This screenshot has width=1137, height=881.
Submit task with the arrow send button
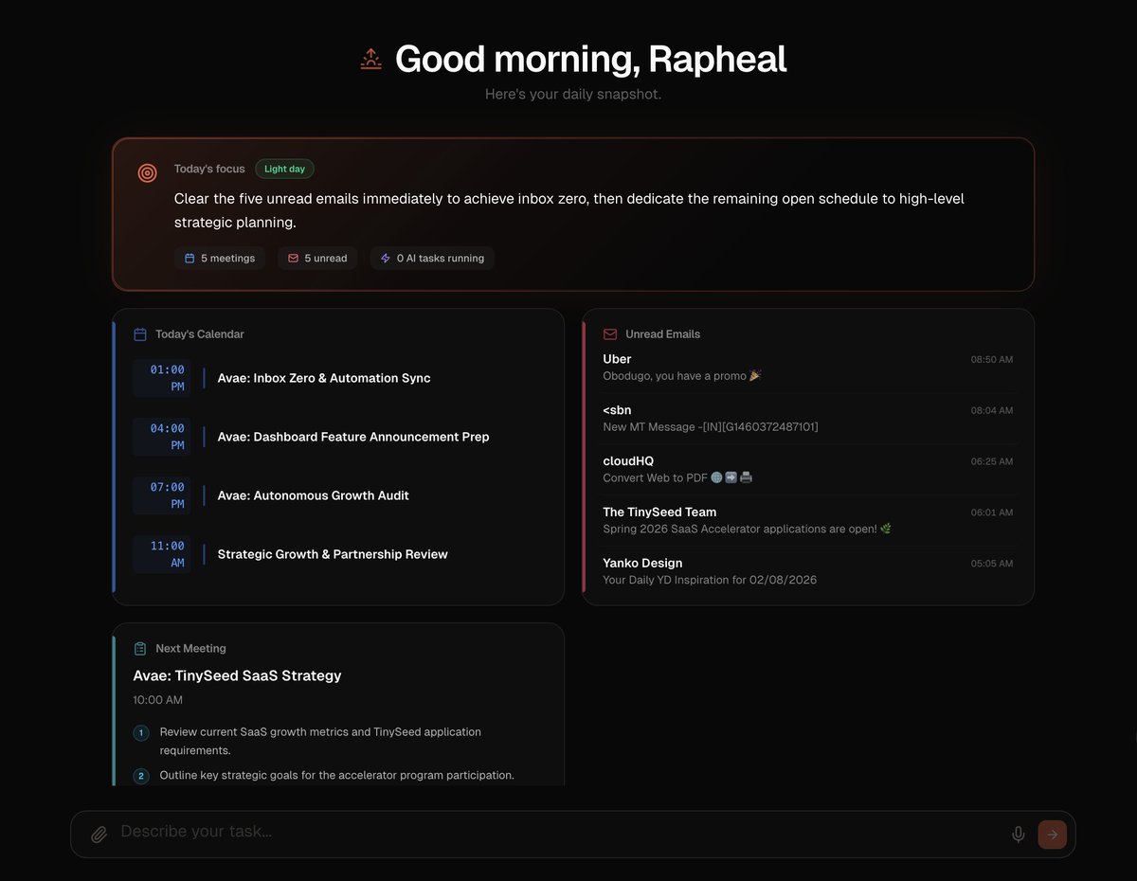(x=1053, y=835)
